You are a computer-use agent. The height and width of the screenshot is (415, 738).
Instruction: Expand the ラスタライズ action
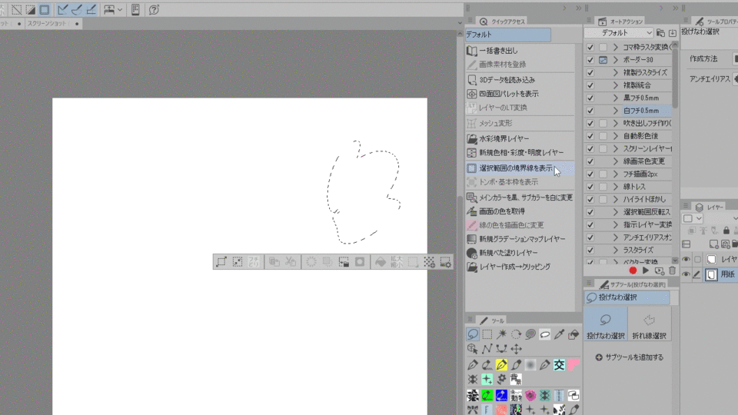point(616,251)
